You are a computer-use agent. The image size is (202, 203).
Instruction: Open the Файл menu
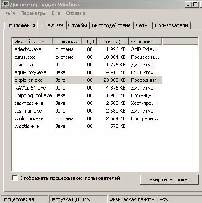click(x=9, y=13)
